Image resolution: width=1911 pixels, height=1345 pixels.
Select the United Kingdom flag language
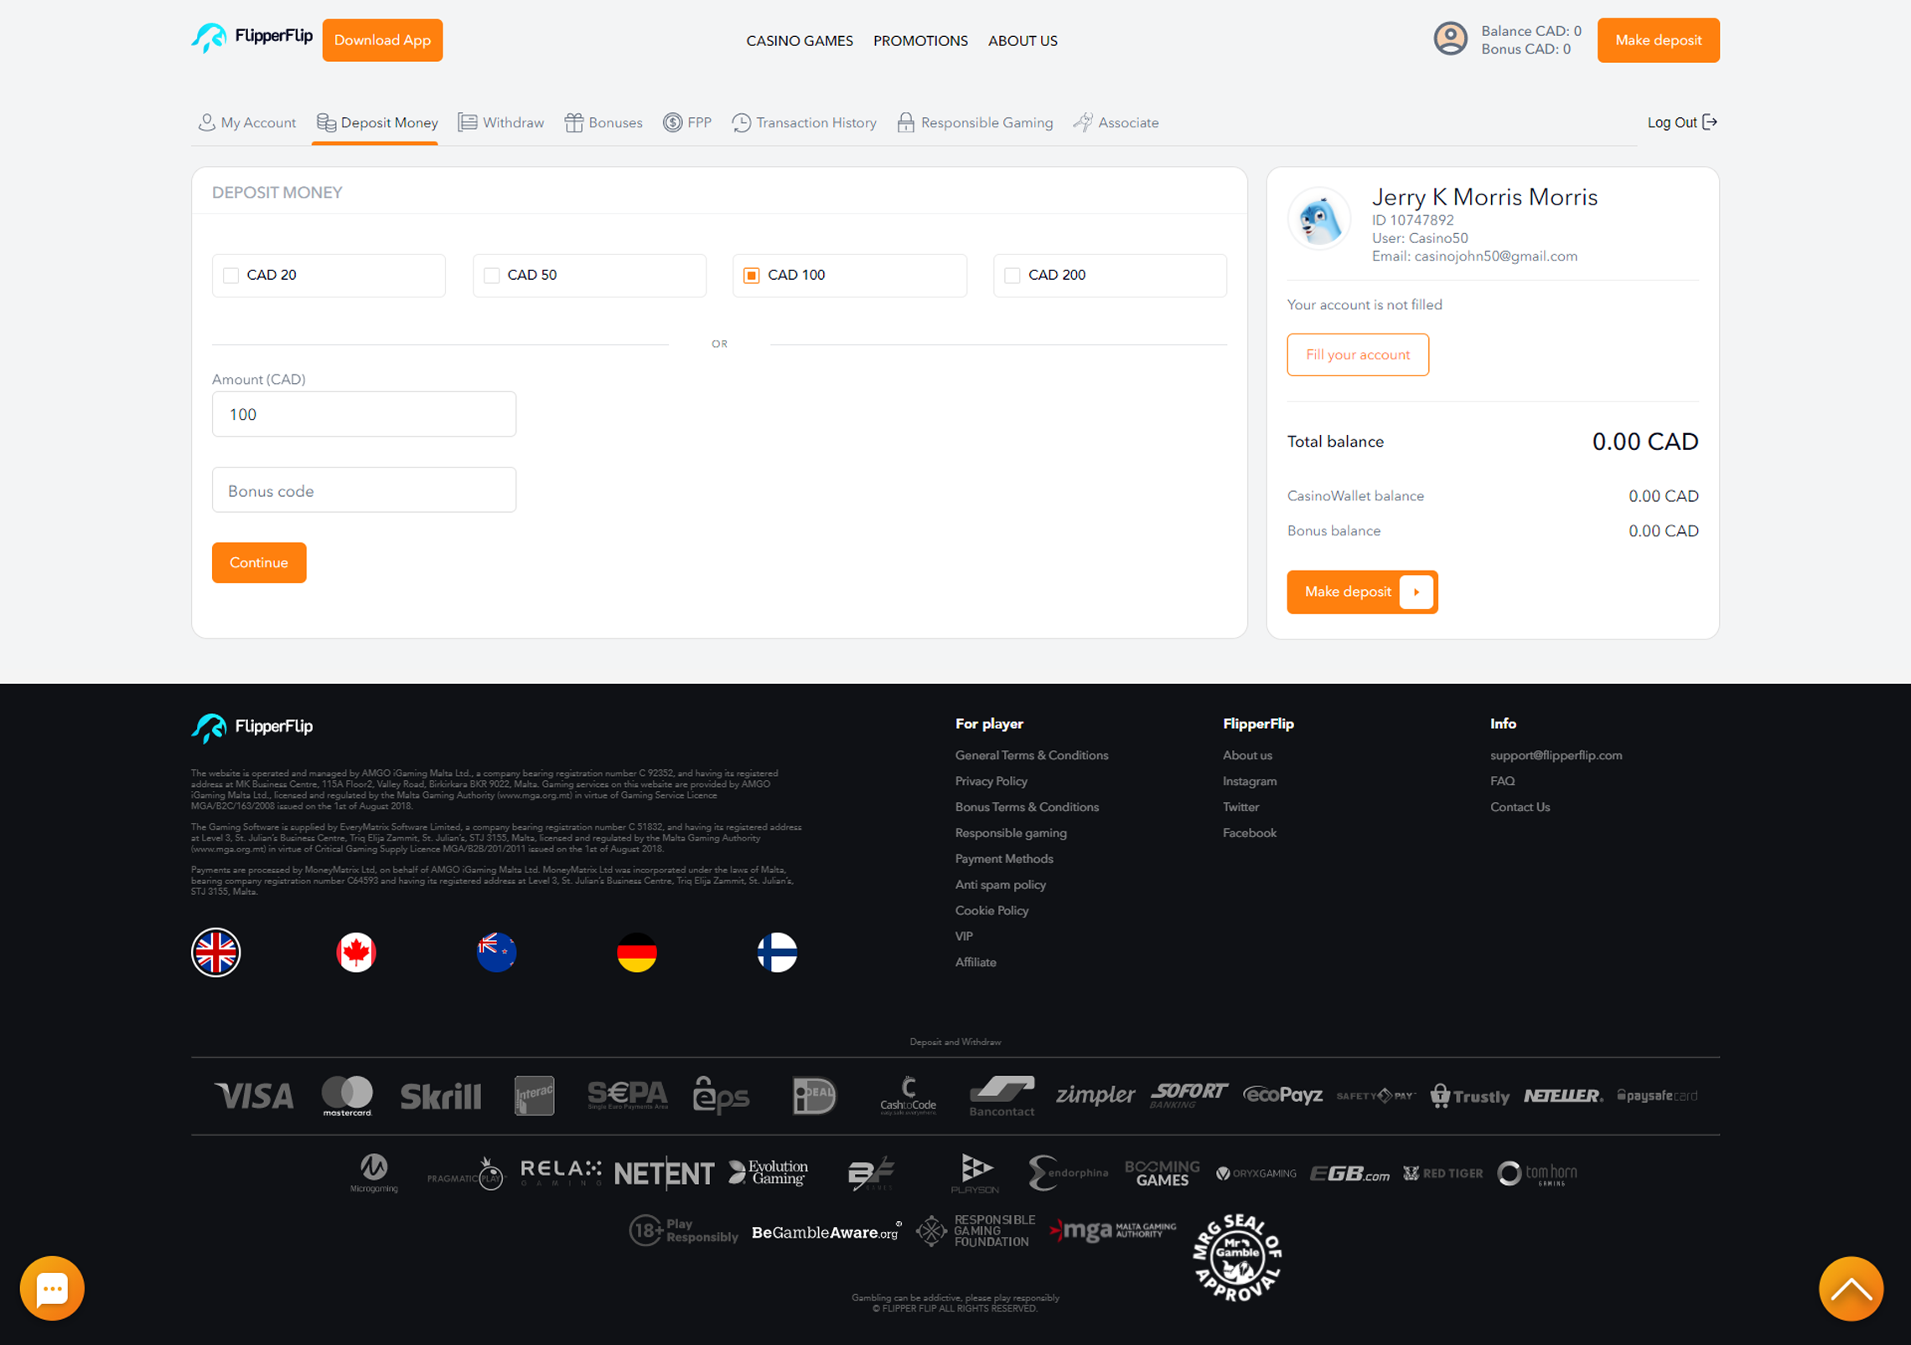[x=215, y=952]
